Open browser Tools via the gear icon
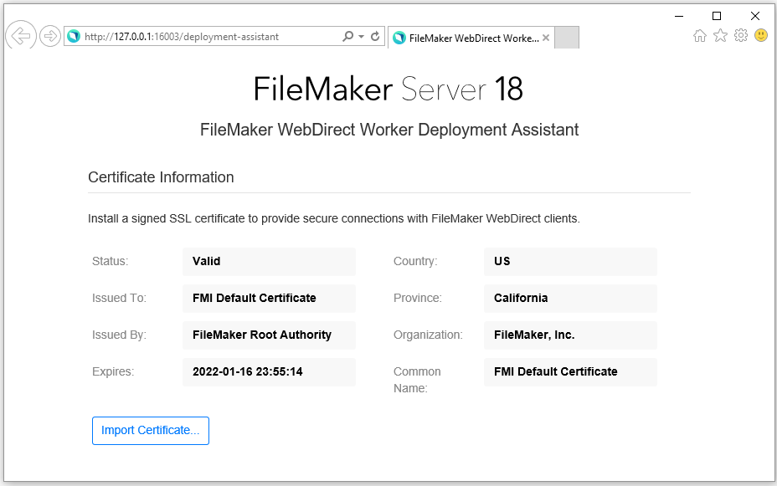Viewport: 777px width, 486px height. [740, 36]
